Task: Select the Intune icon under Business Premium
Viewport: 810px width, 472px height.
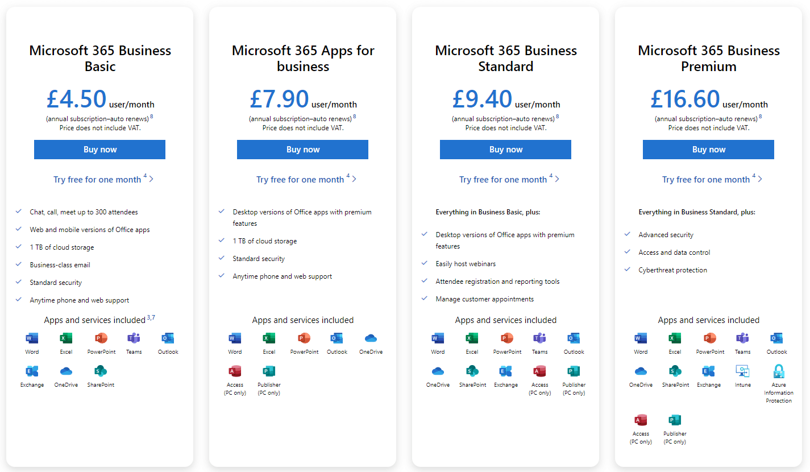Action: 742,370
